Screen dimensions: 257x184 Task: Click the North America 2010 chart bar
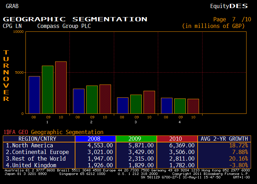click(61, 88)
